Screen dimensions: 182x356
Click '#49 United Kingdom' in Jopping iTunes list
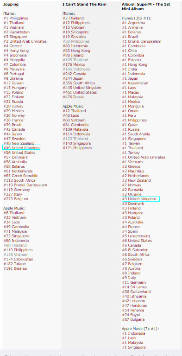(x=22, y=148)
